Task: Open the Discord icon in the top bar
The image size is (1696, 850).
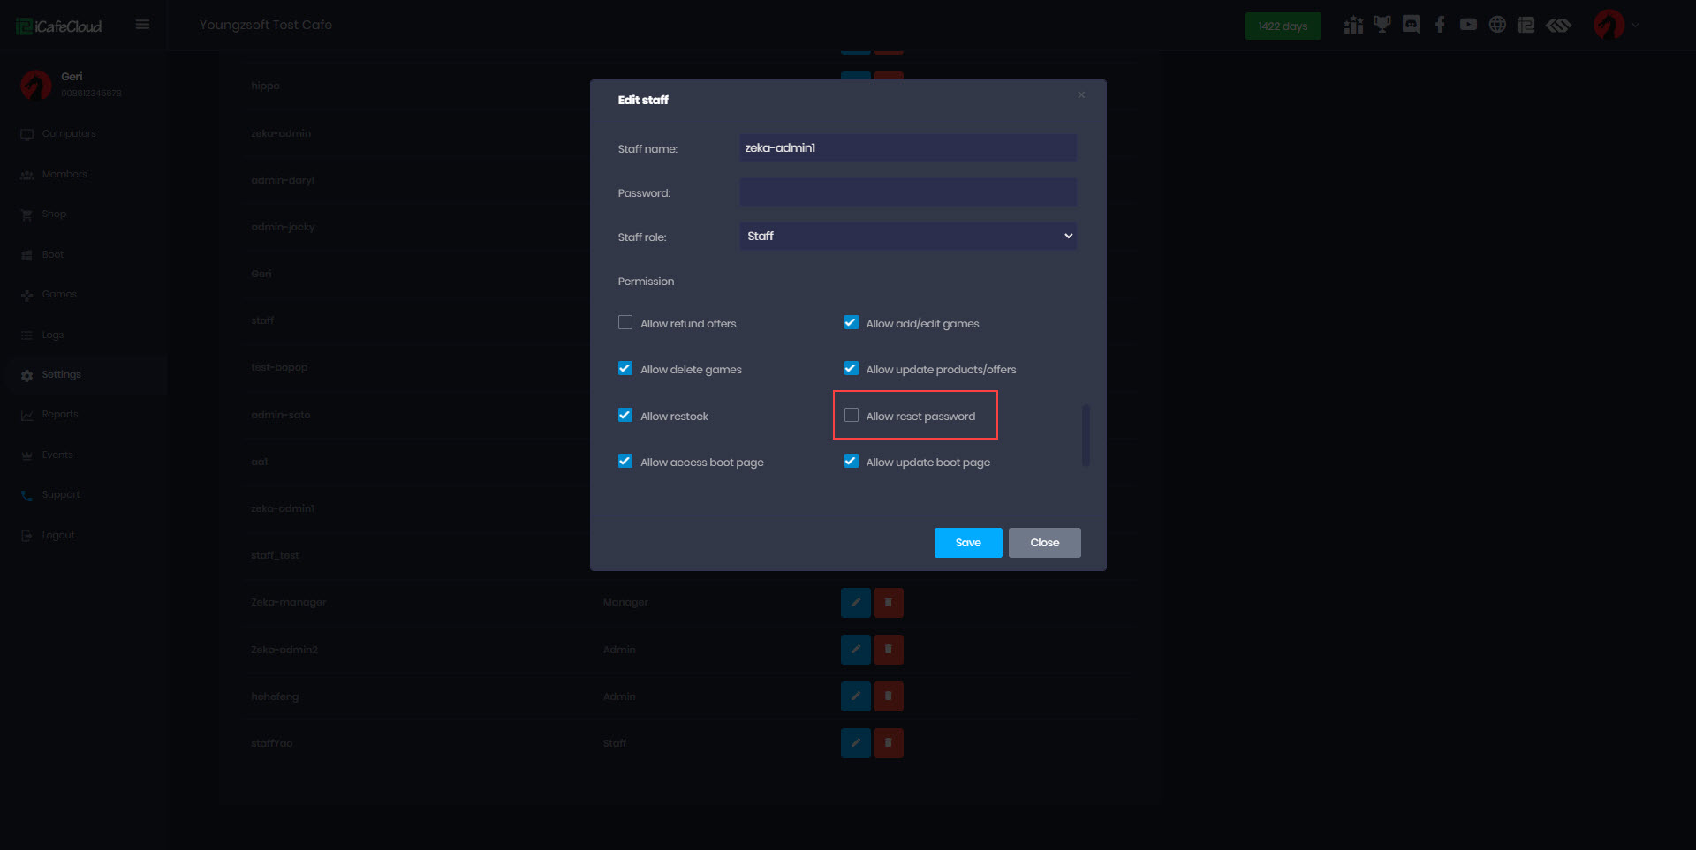Action: pyautogui.click(x=1411, y=25)
